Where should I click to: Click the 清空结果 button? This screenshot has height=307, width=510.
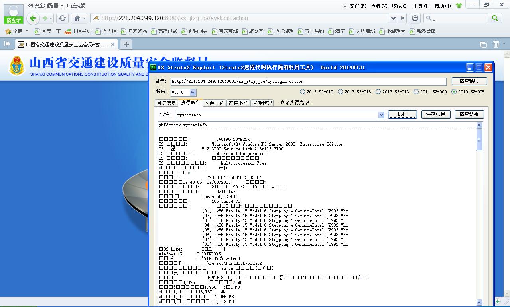point(469,114)
